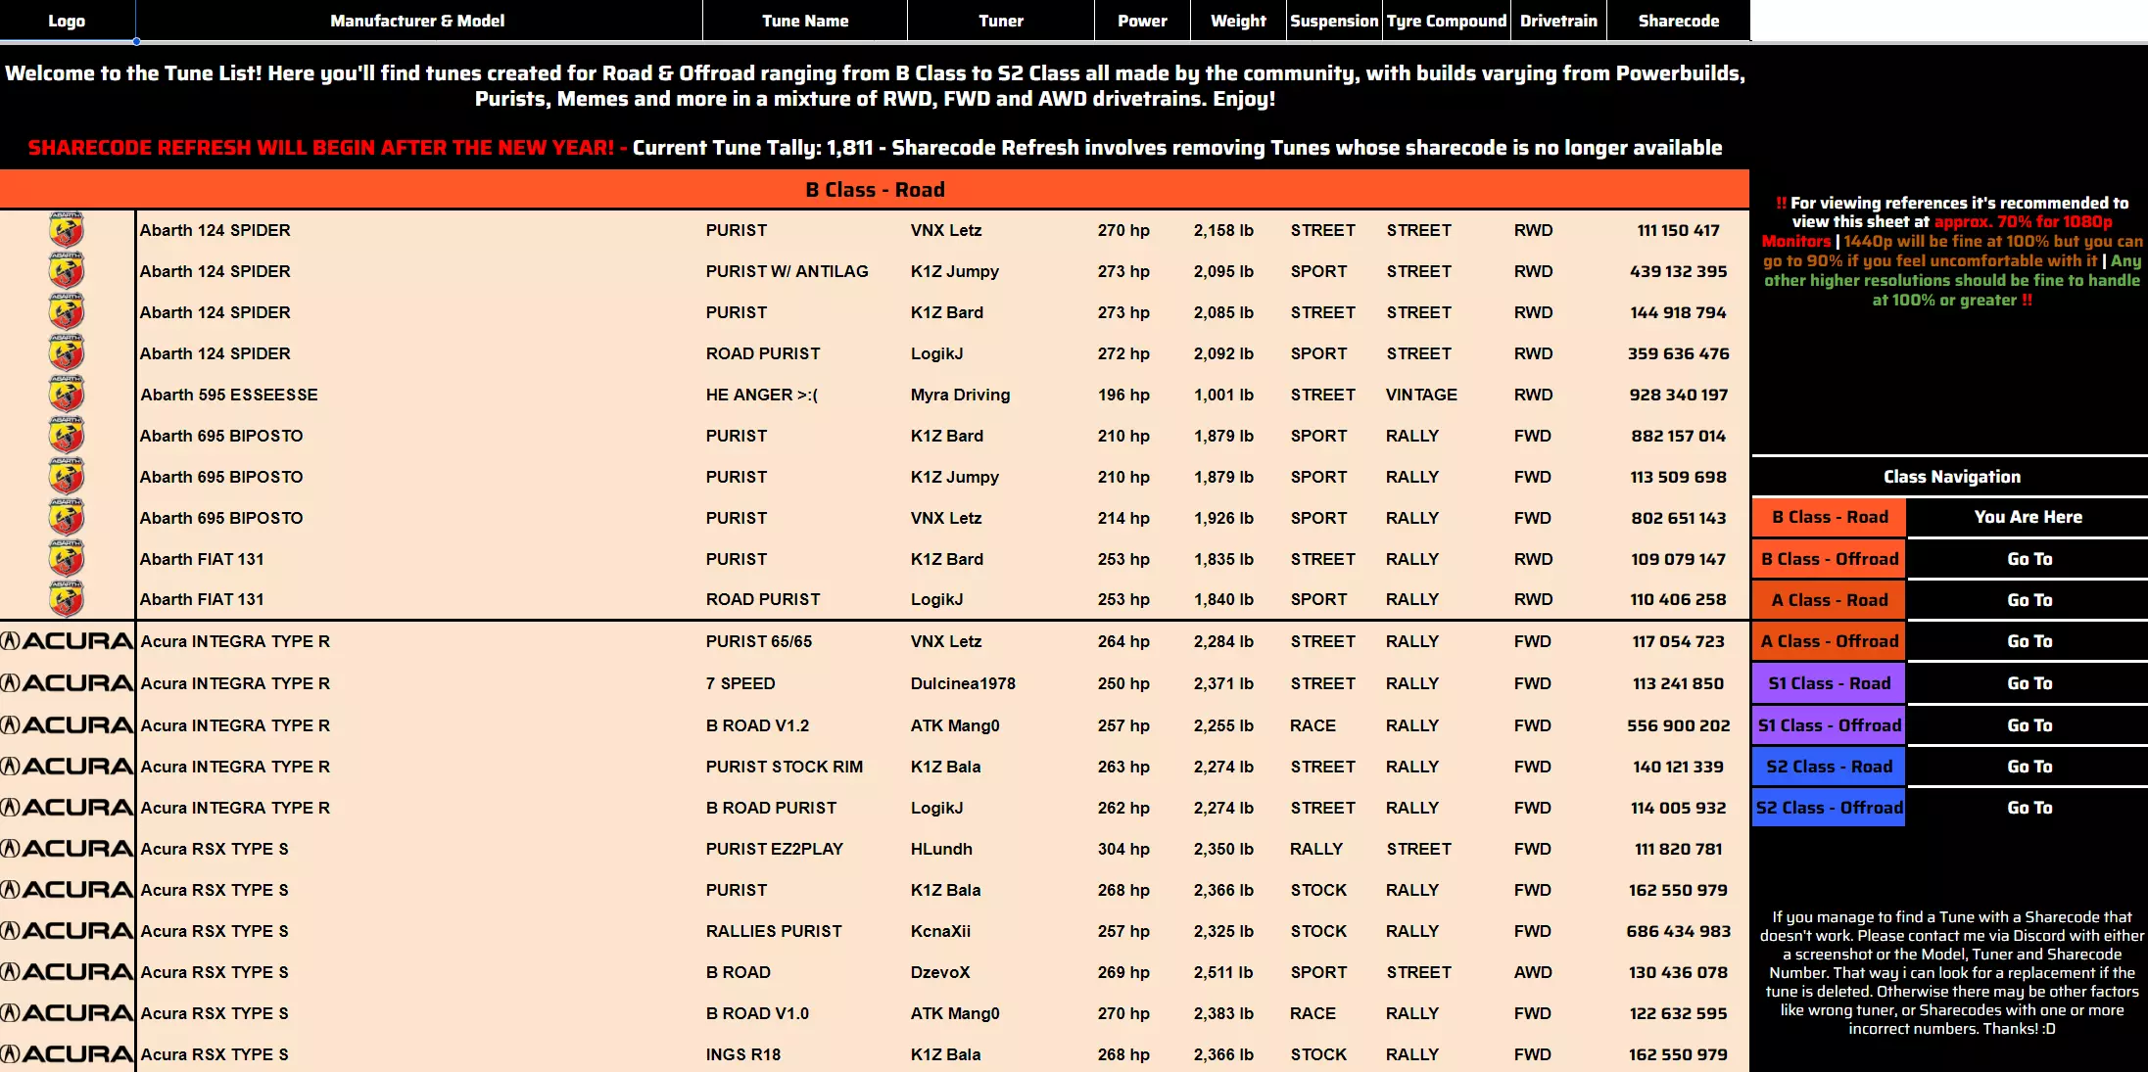Screen dimensions: 2148x1072
Task: Click the Acura logo beside the PURIST EZ2PLAY RSX row
Action: [x=67, y=849]
